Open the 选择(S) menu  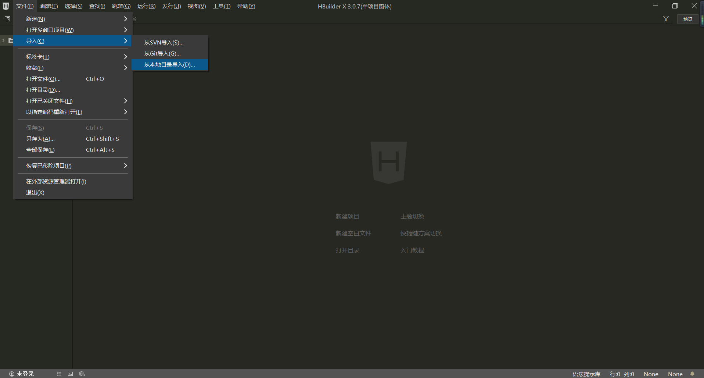point(73,6)
